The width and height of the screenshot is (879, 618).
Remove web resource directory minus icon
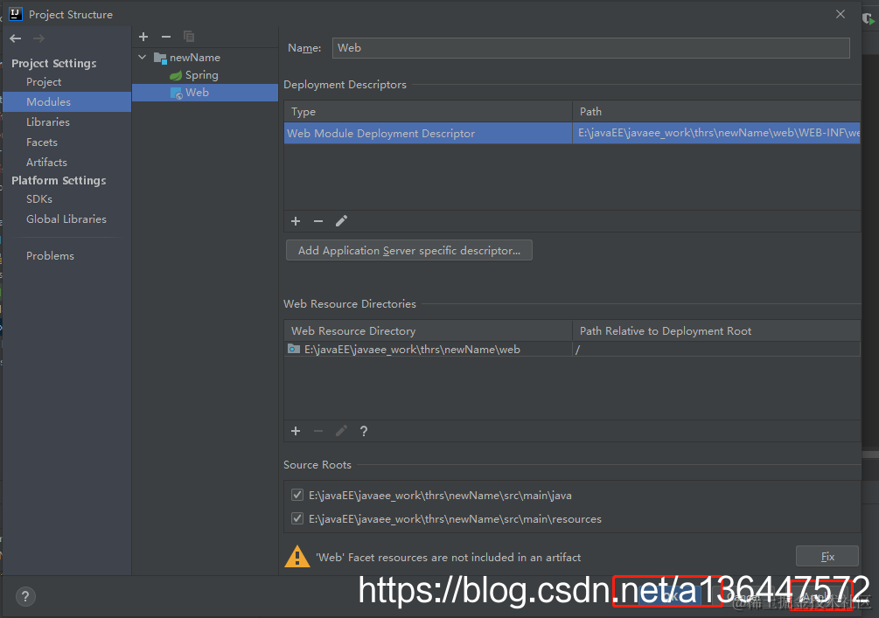318,431
